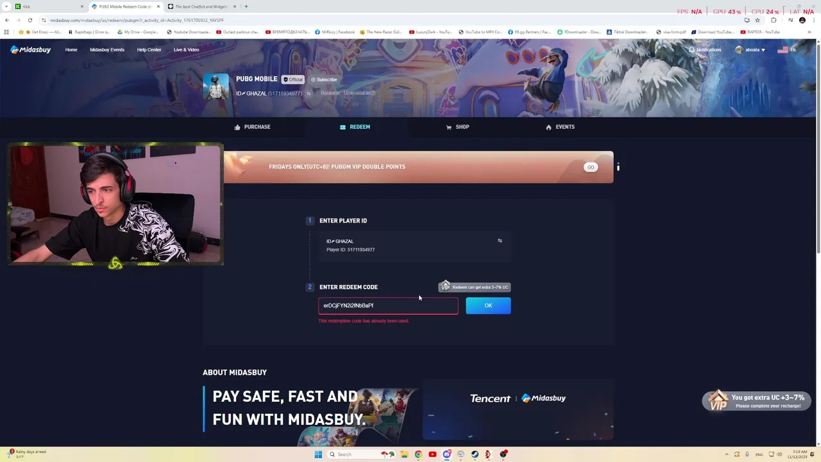Screen dimensions: 821x462
Task: Open Midasbuy Events navigation link
Action: click(x=107, y=49)
